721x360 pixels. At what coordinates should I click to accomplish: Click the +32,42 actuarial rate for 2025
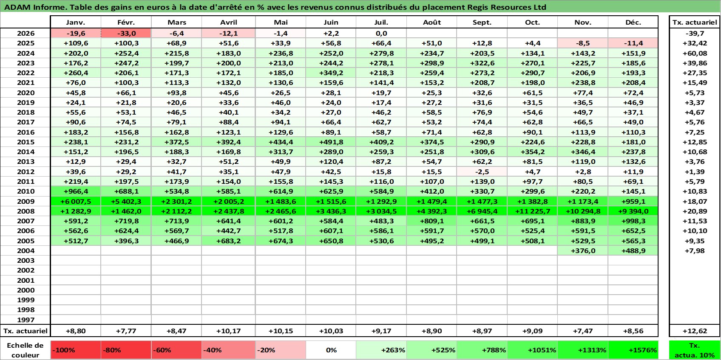pos(695,43)
